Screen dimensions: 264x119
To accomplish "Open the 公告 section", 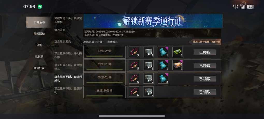I will 39,45.
